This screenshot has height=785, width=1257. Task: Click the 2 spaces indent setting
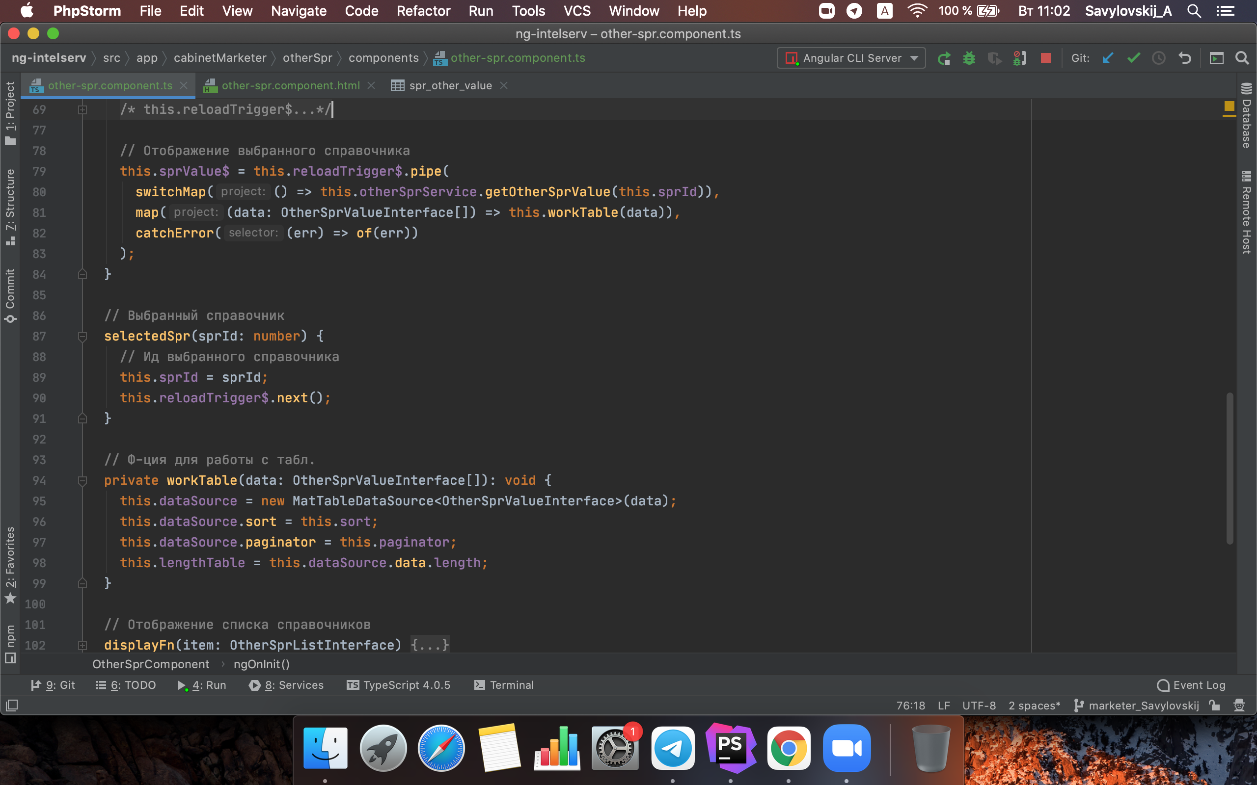coord(1034,705)
